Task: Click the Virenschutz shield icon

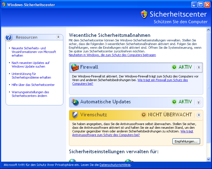Action: pos(75,115)
